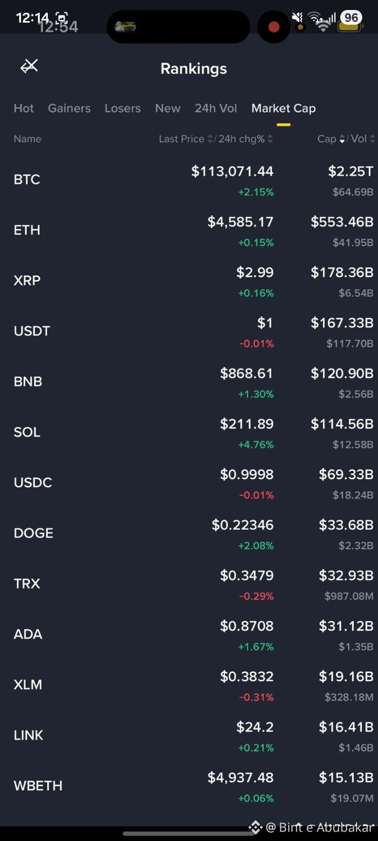Switch to the Gainers tab

[69, 108]
